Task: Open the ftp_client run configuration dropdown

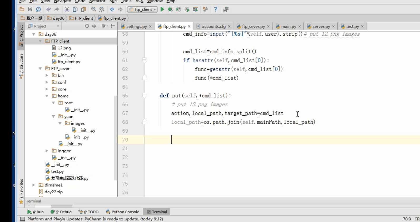Action: pyautogui.click(x=142, y=9)
